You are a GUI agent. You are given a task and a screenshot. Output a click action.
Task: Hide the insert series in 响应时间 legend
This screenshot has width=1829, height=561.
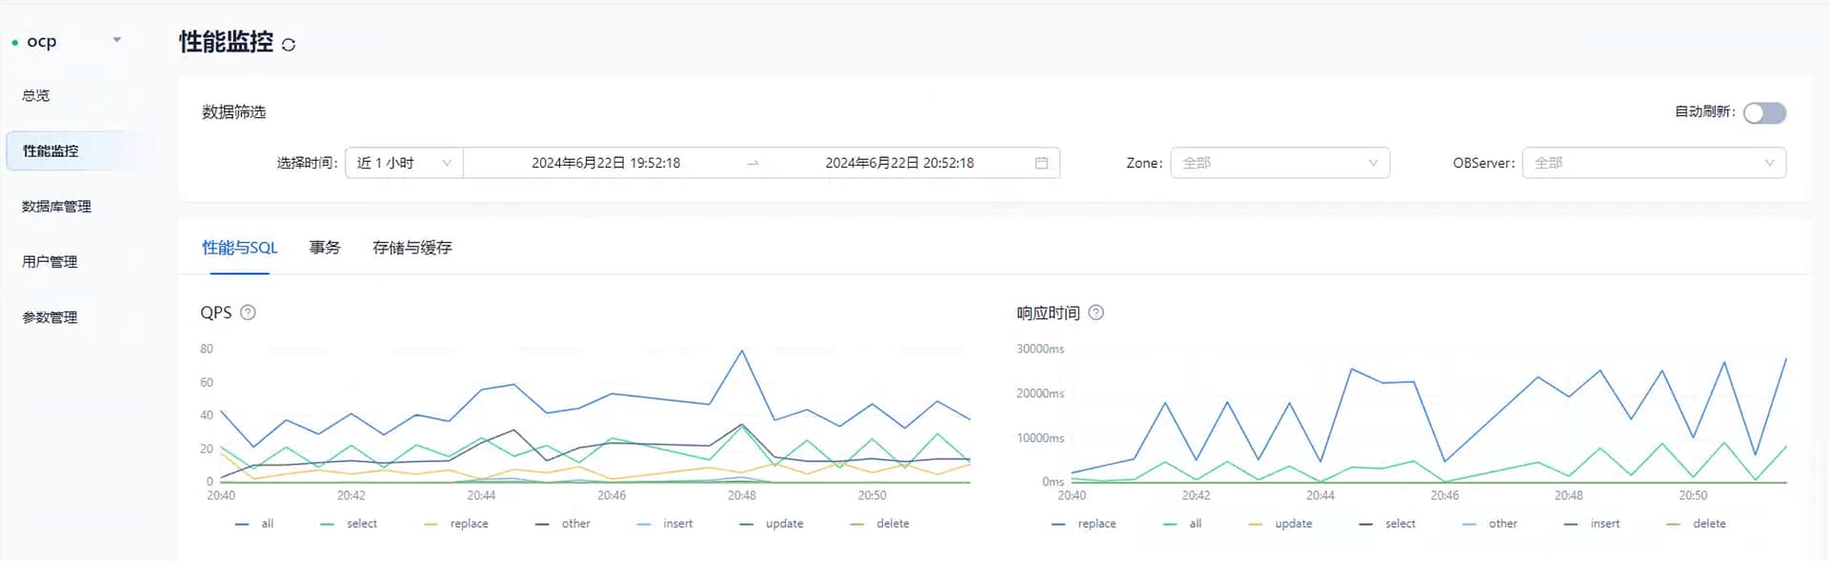[x=1593, y=524]
